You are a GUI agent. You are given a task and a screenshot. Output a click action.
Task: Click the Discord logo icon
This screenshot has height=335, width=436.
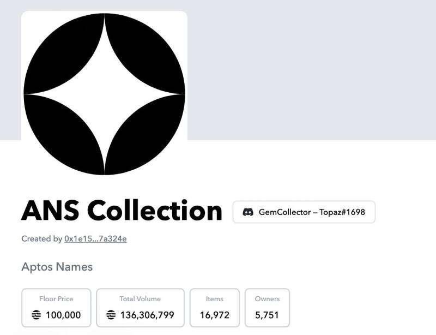pos(248,212)
